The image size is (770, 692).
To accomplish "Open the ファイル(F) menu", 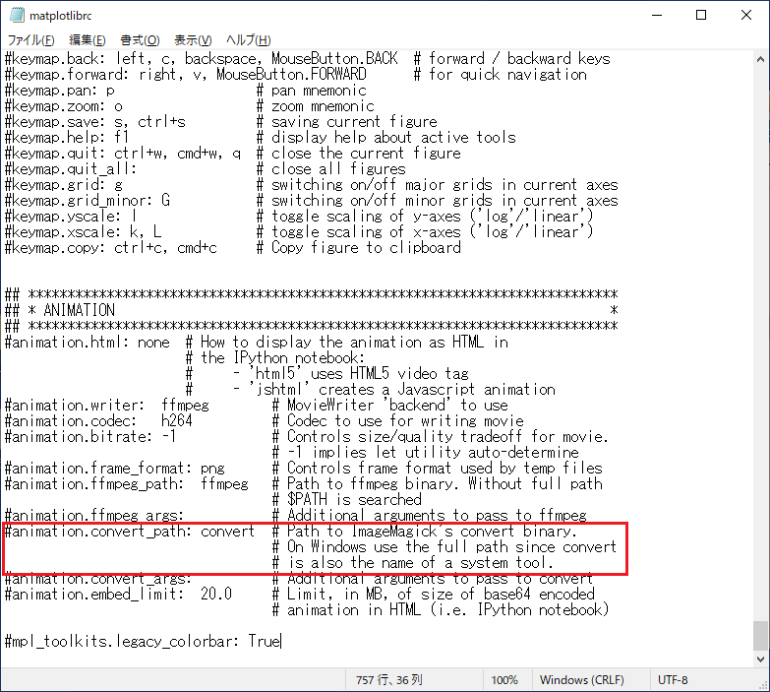I will tap(30, 40).
